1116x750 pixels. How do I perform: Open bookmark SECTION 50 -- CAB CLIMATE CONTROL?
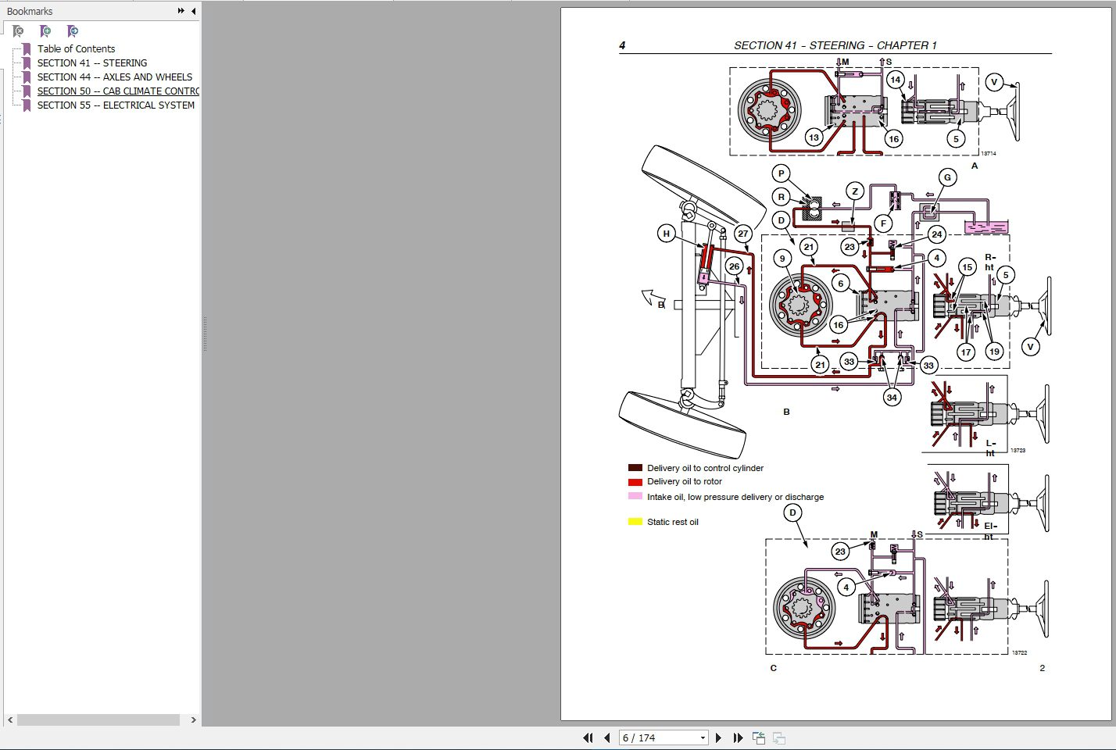(x=118, y=91)
